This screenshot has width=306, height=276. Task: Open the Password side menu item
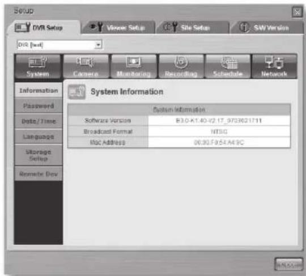pyautogui.click(x=39, y=106)
